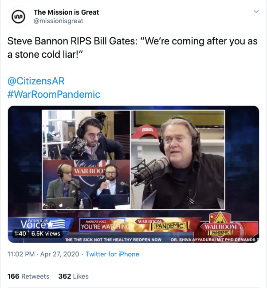267x288 pixels.
Task: Open the #WarRoomPandemic hashtag
Action: coord(54,94)
